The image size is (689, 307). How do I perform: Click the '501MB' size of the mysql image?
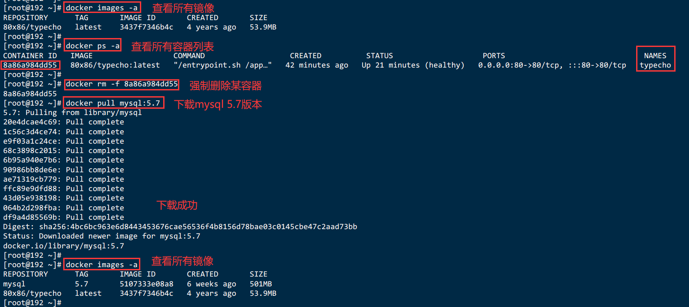[x=261, y=284]
